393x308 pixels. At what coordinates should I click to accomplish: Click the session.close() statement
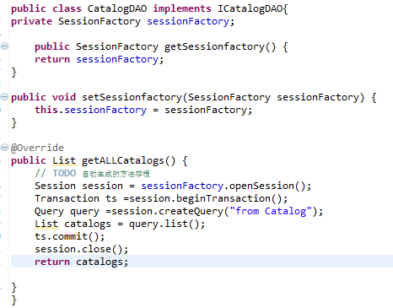81,249
